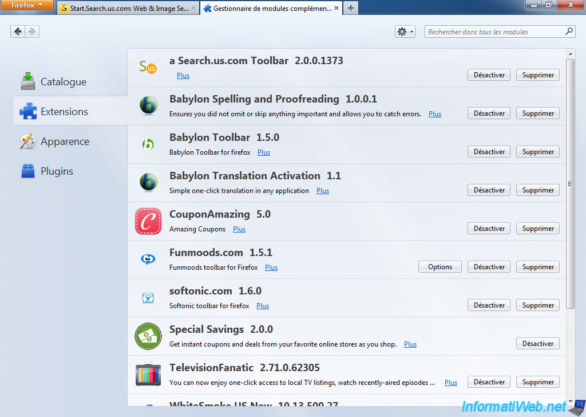The width and height of the screenshot is (586, 417).
Task: Remove the Search.us.com Toolbar extension
Action: pyautogui.click(x=538, y=75)
